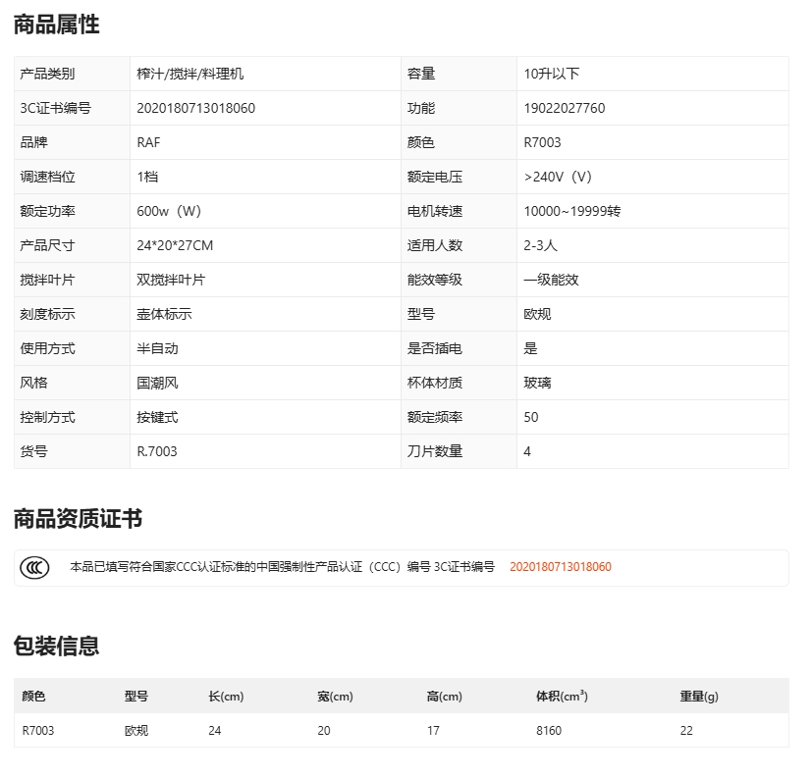Click the 商品属性 section heading
The height and width of the screenshot is (777, 811).
[x=57, y=26]
